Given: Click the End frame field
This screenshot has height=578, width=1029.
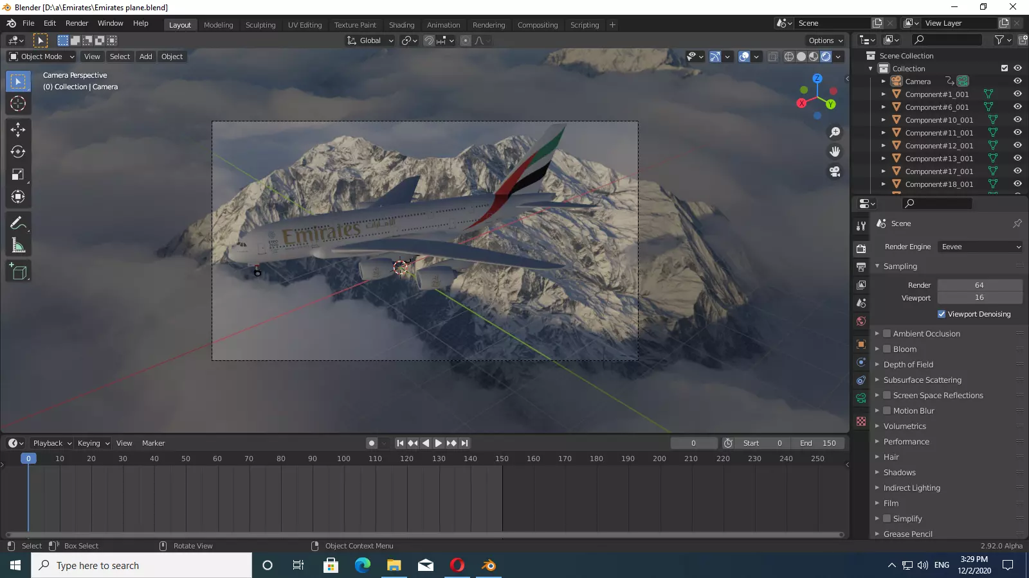Looking at the screenshot, I should click(818, 443).
